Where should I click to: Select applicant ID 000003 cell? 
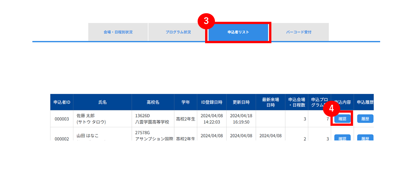pyautogui.click(x=62, y=119)
